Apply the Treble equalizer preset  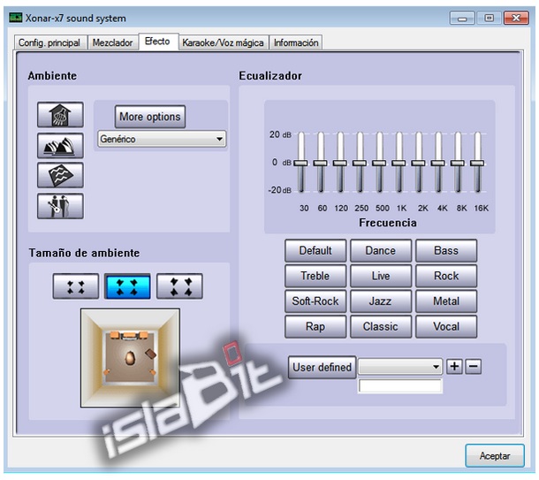click(315, 276)
